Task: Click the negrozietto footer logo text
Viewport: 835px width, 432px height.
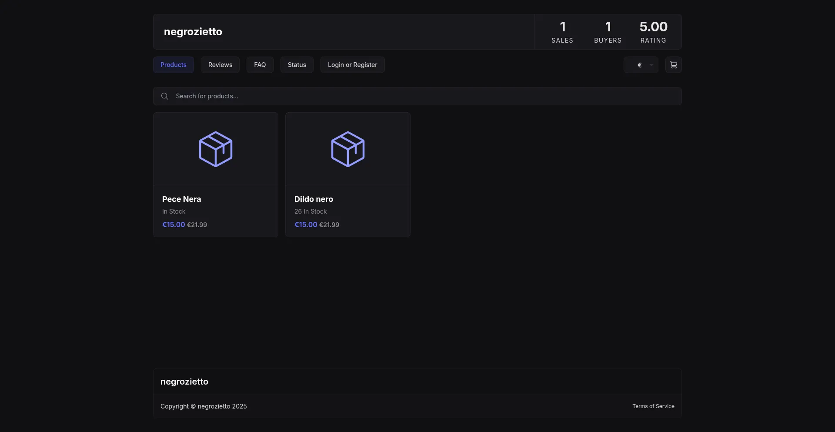Action: (184, 382)
